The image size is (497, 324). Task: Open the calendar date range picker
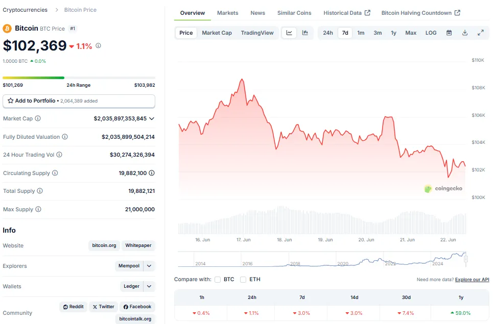(x=449, y=33)
